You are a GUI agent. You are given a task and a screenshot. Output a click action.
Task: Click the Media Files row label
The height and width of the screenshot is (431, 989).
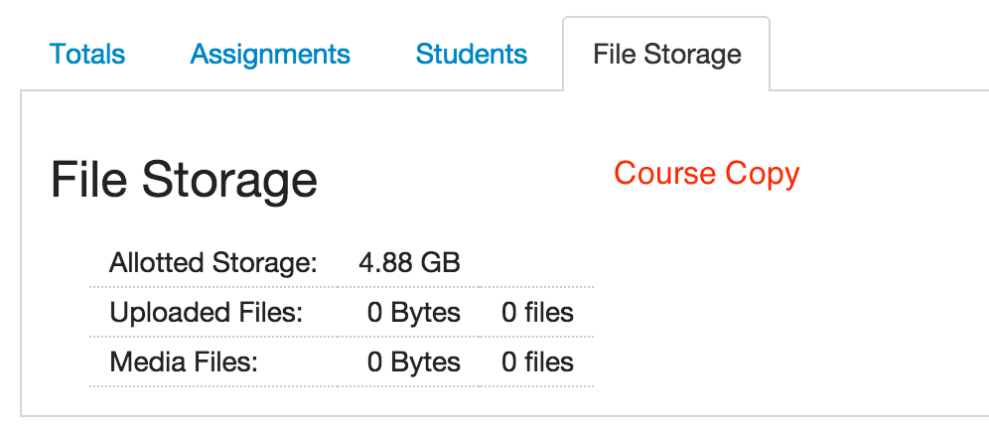click(184, 362)
